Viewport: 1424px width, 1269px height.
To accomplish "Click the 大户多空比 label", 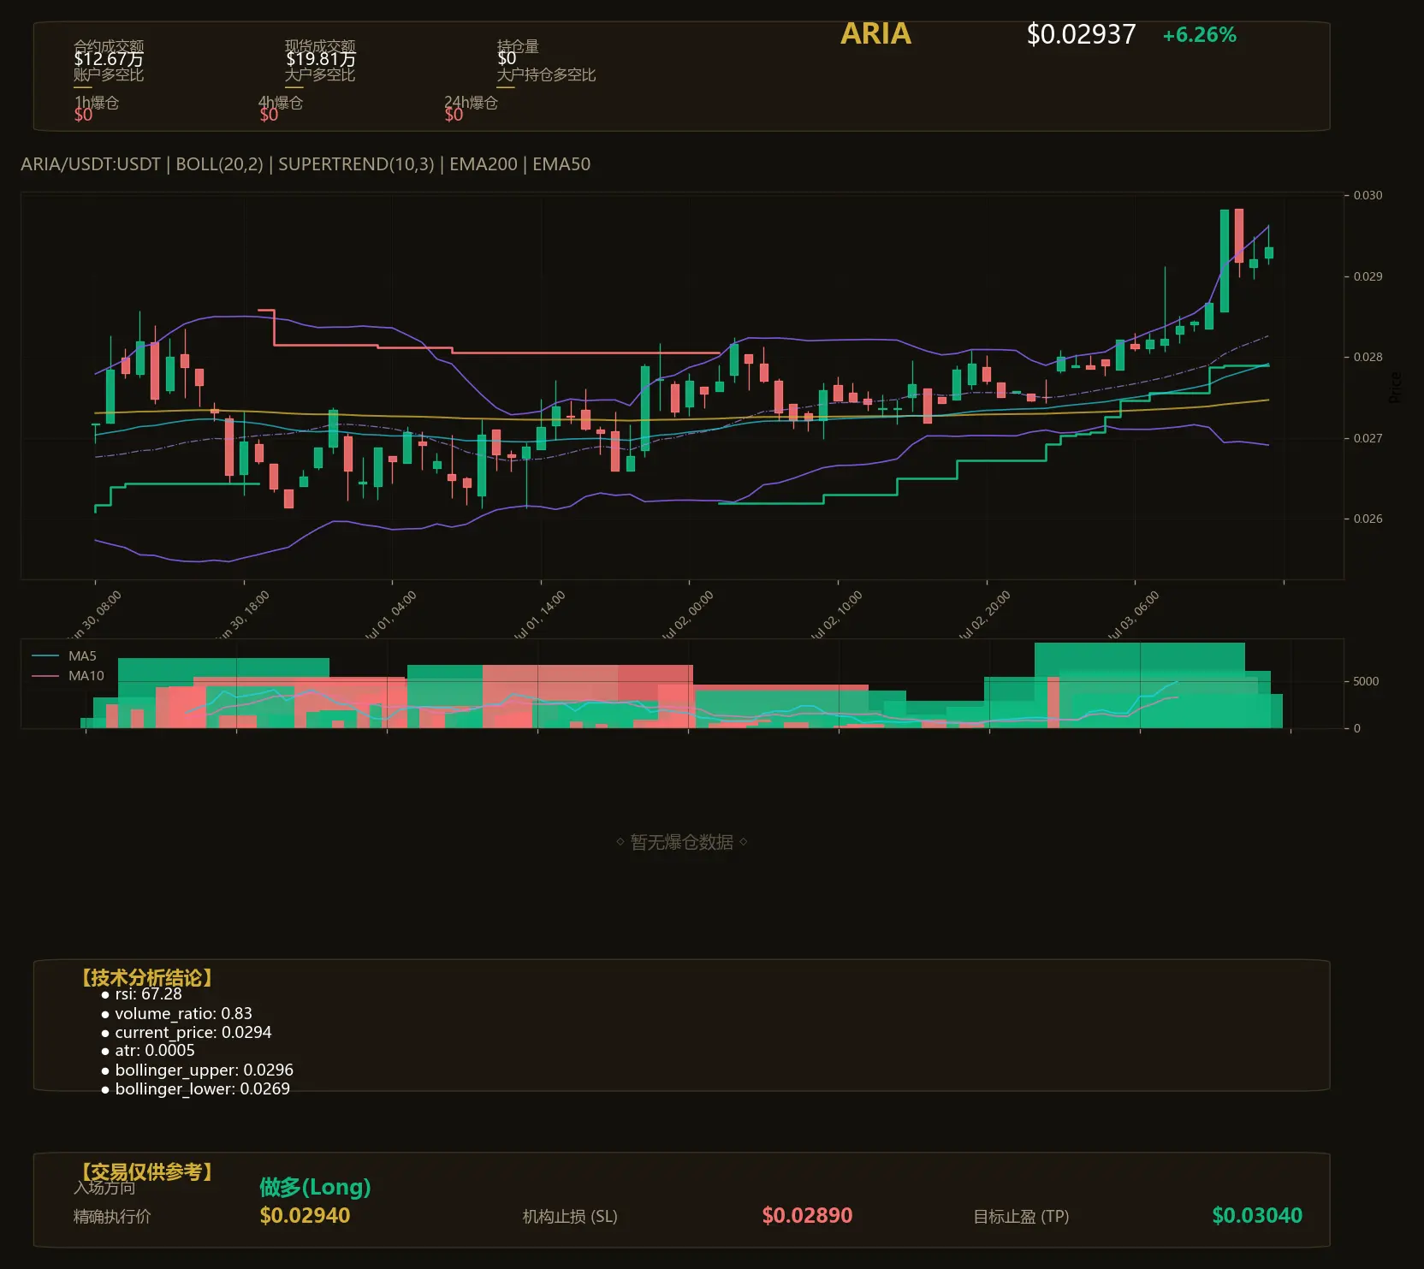I will point(320,74).
